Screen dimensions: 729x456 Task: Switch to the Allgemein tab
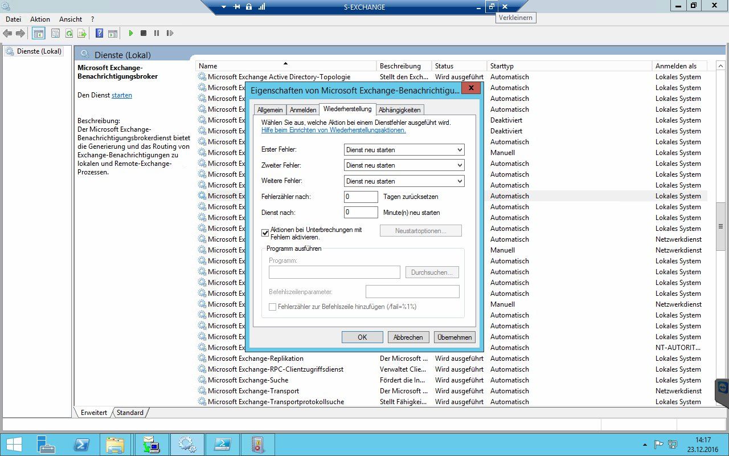(270, 110)
